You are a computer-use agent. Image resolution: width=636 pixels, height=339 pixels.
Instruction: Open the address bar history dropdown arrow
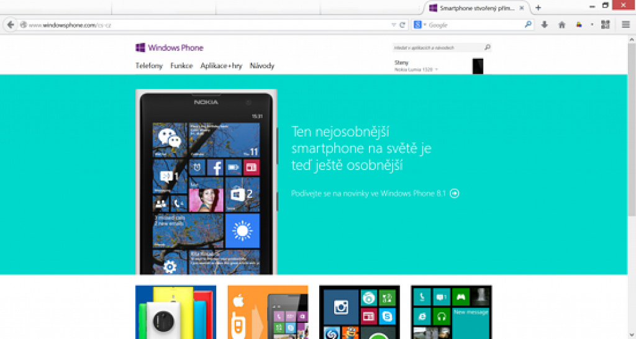coord(393,25)
